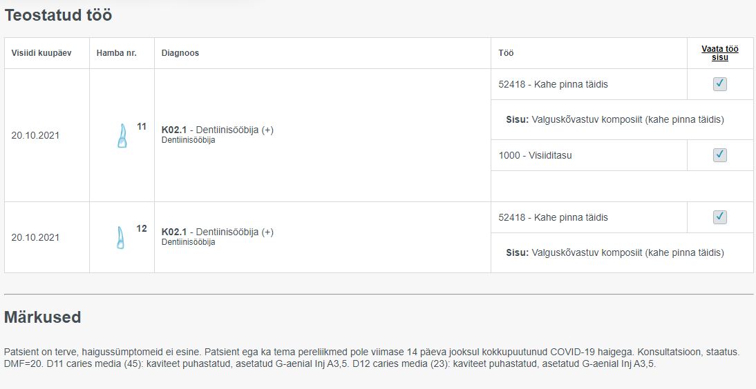The height and width of the screenshot is (389, 756).
Task: Click the Hamba nr. column header
Action: (117, 53)
